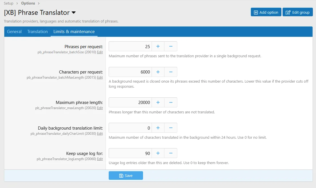Decrease Maximum phrase length with minus

171,102
